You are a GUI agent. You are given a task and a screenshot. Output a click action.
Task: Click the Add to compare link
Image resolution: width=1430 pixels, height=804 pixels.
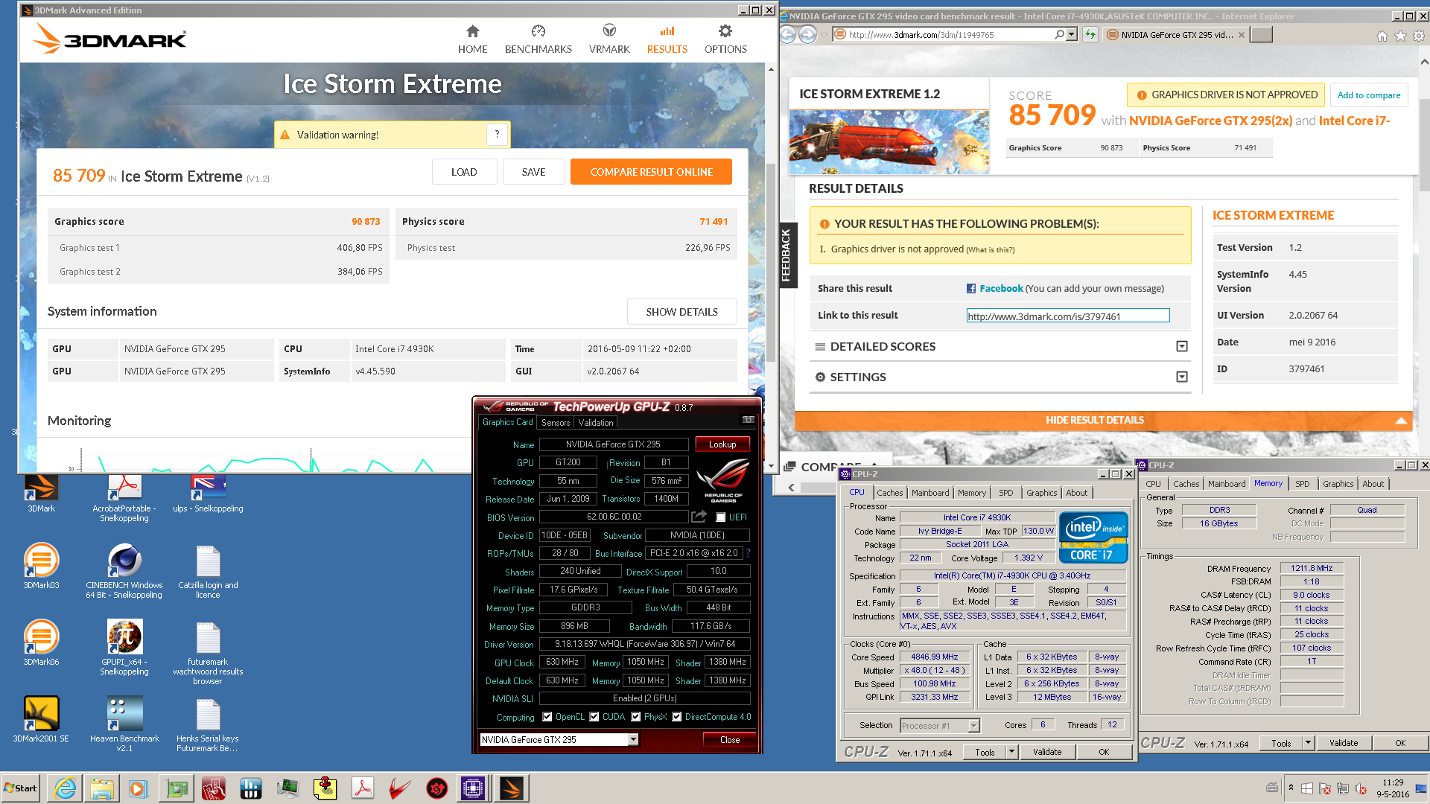[x=1368, y=95]
